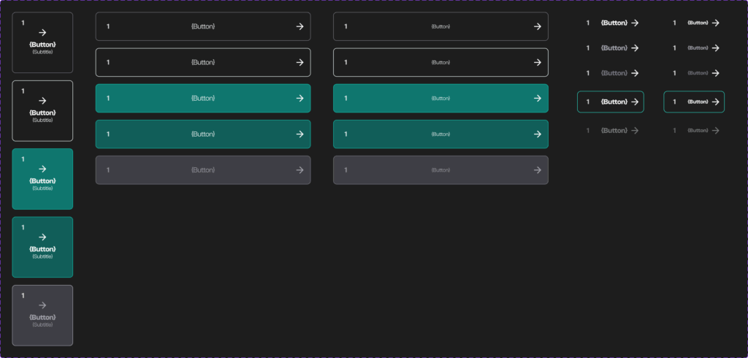The image size is (748, 358).
Task: Click arrow on gray disabled small-label wide button
Action: tap(538, 170)
